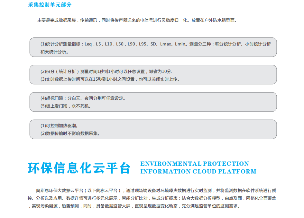Click the text 'ENVIRONMENTAL PROTECTION'
The height and width of the screenshot is (218, 304).
point(195,163)
